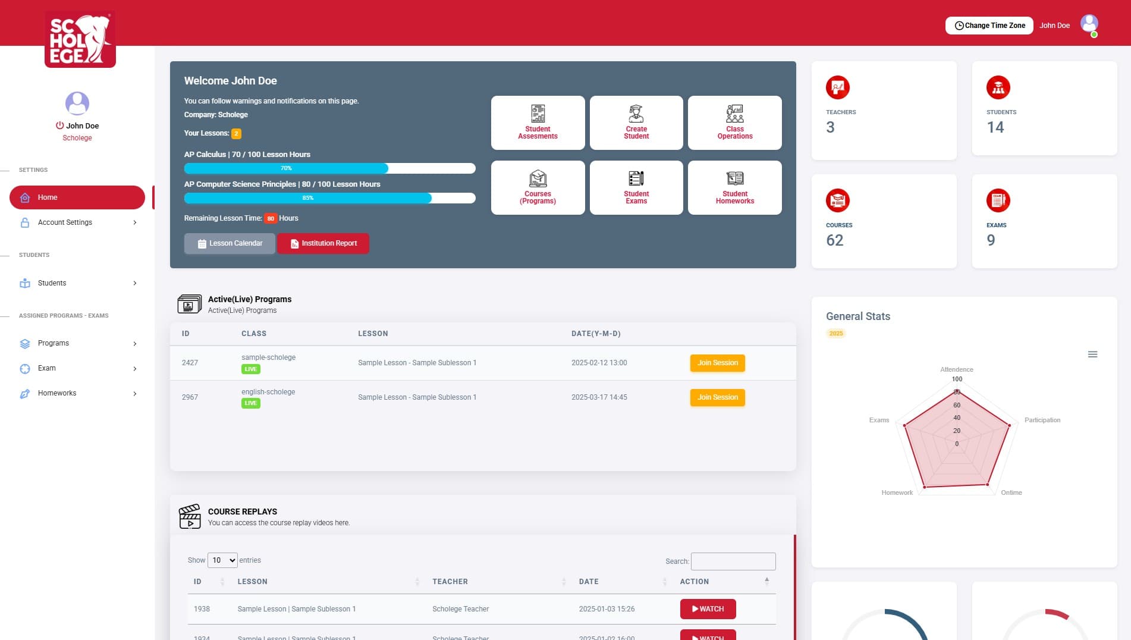
Task: Click the 2025-02-12 13:00 date cell
Action: (599, 363)
